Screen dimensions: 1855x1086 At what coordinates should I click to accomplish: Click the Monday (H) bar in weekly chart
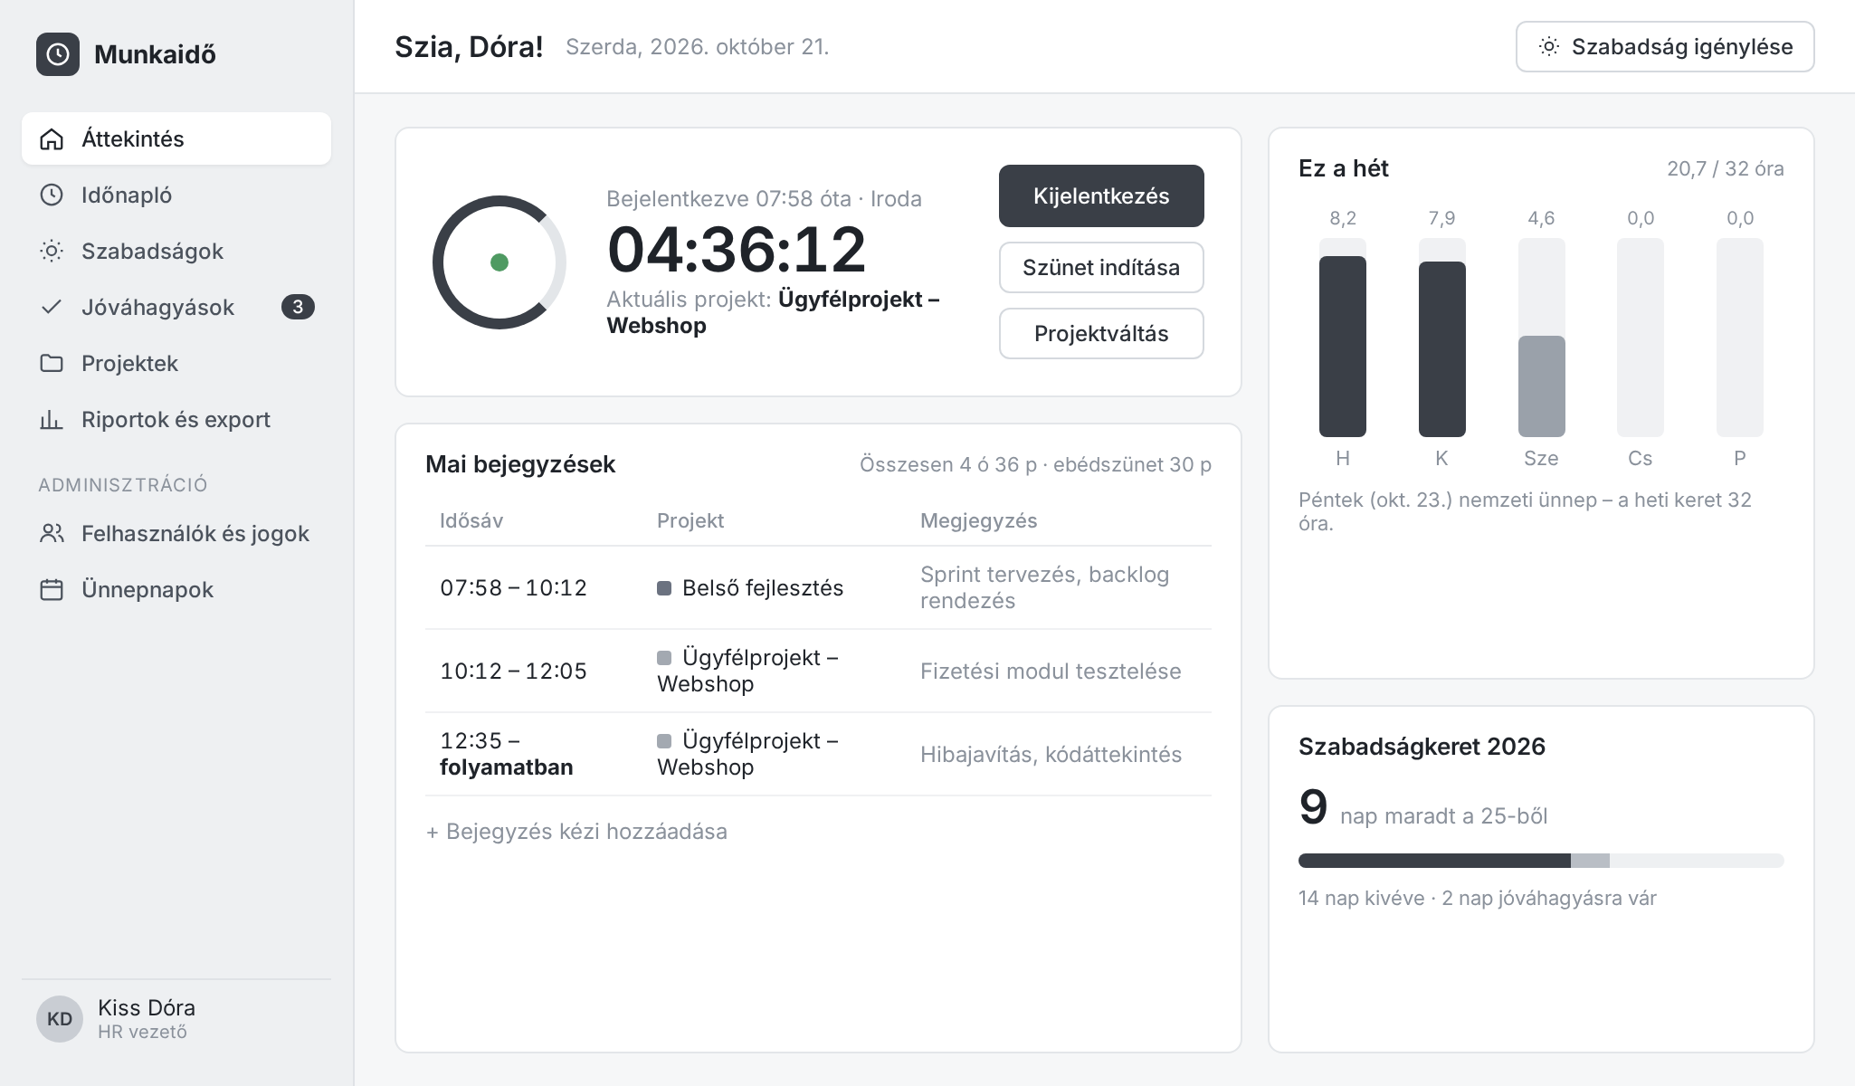tap(1343, 338)
